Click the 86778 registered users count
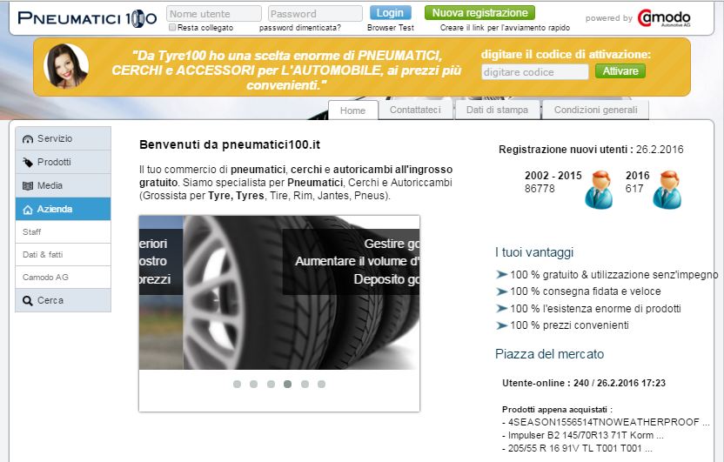724x462 pixels. [540, 189]
